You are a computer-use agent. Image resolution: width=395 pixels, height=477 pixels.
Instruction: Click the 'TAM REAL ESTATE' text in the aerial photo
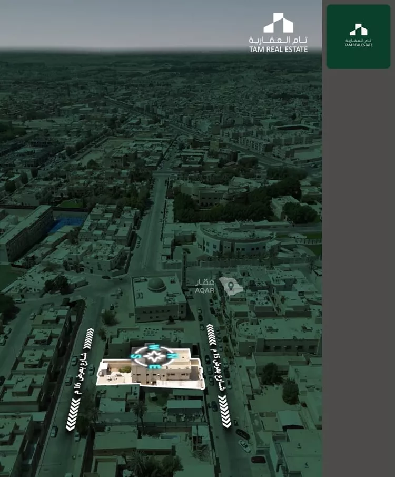[x=278, y=50]
